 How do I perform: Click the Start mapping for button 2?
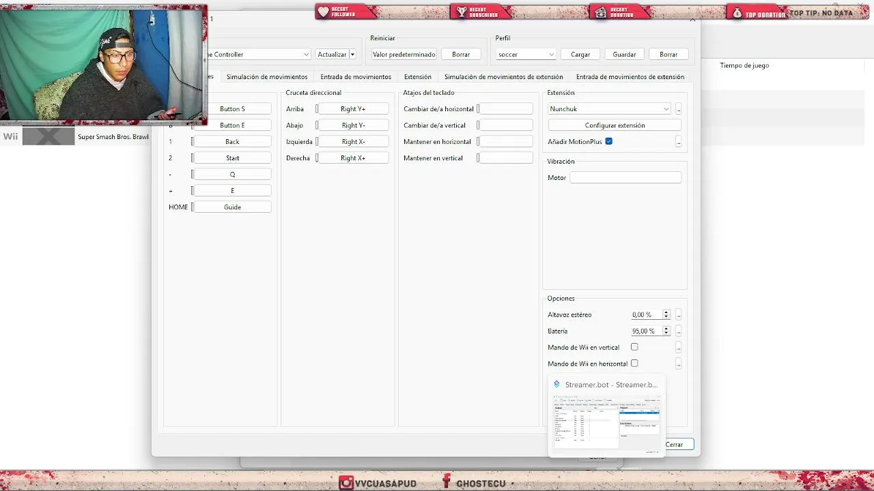click(232, 158)
